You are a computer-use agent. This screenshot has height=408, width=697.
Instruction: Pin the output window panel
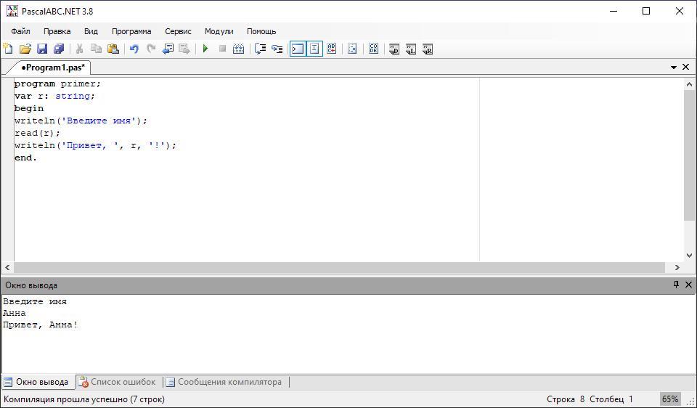[676, 285]
